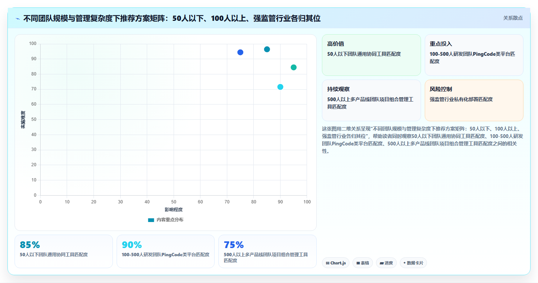538x283 pixels.
Task: Click the lightning icon beside the title
Action: click(x=18, y=19)
